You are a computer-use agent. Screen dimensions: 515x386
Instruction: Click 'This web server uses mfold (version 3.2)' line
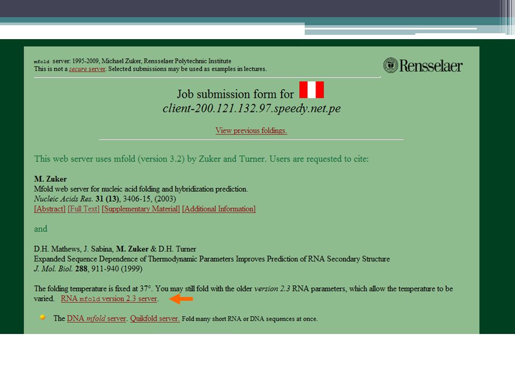(201, 159)
